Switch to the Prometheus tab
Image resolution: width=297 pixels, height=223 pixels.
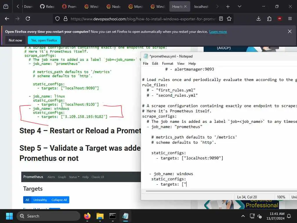pos(69,7)
